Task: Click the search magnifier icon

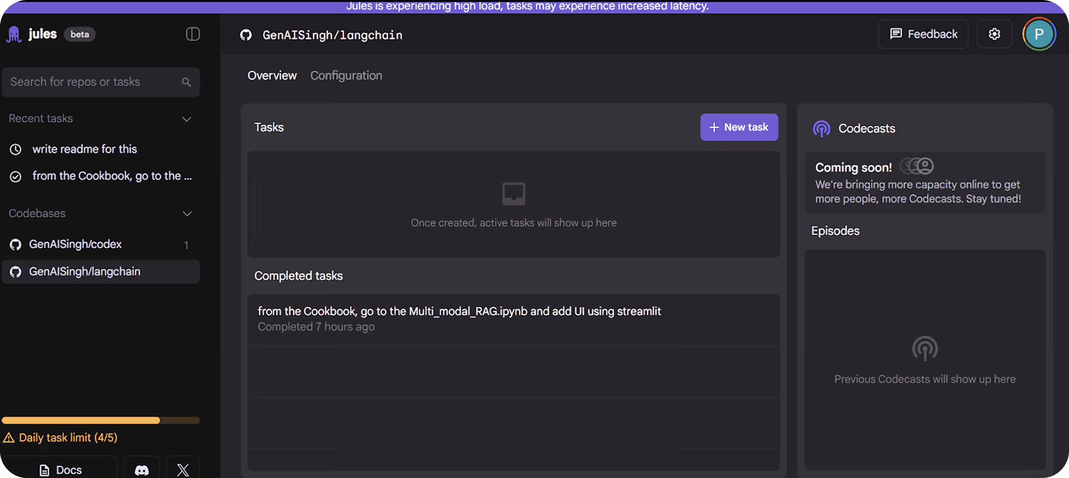Action: 186,82
